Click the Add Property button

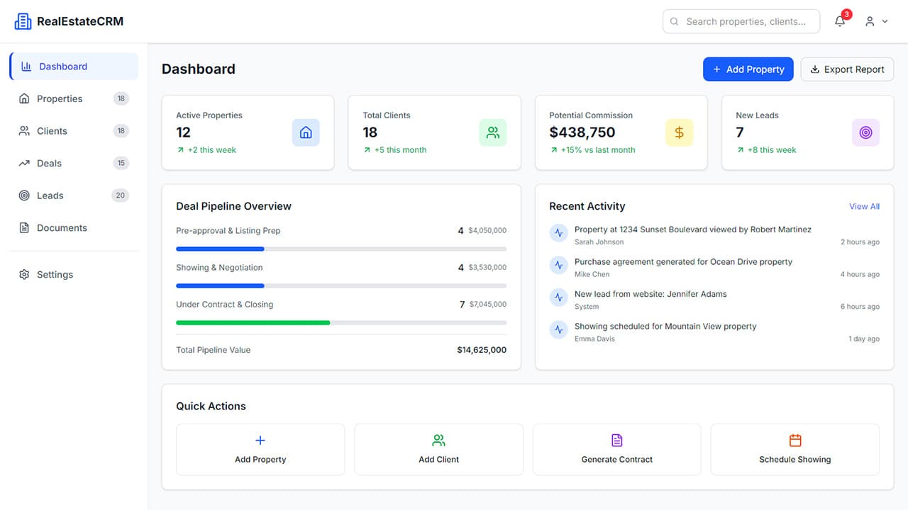(748, 69)
